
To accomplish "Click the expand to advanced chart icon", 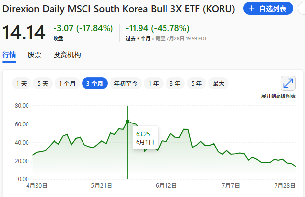I will coord(288,83).
